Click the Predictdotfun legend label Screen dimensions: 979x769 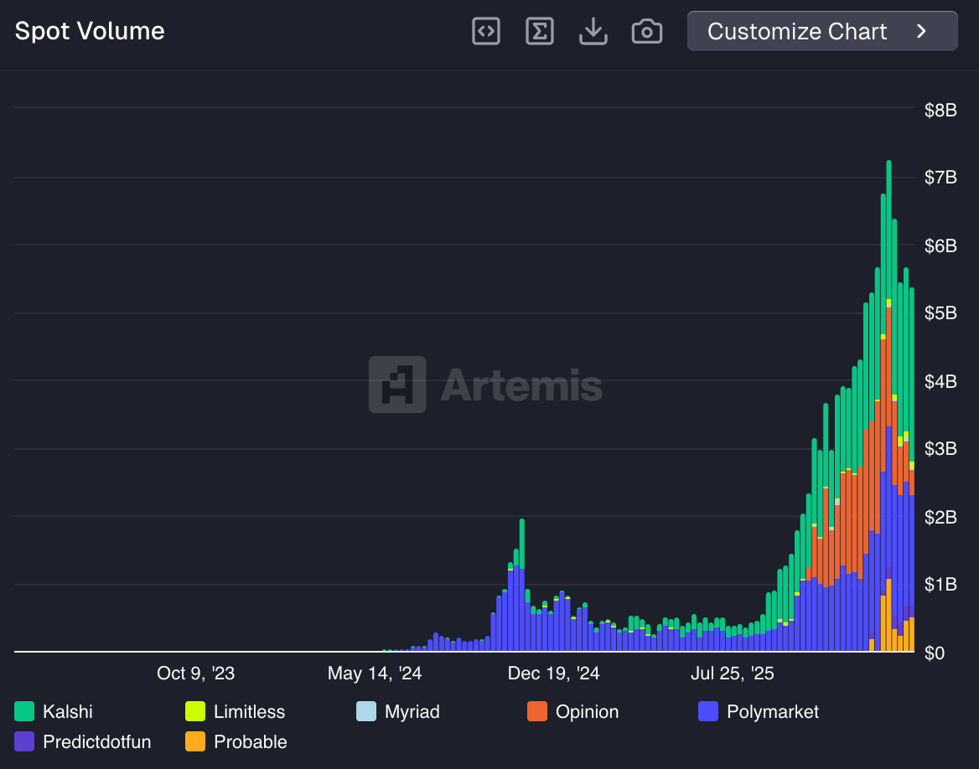point(96,741)
